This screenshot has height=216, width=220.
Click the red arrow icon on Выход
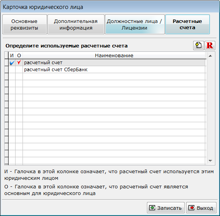point(191,207)
